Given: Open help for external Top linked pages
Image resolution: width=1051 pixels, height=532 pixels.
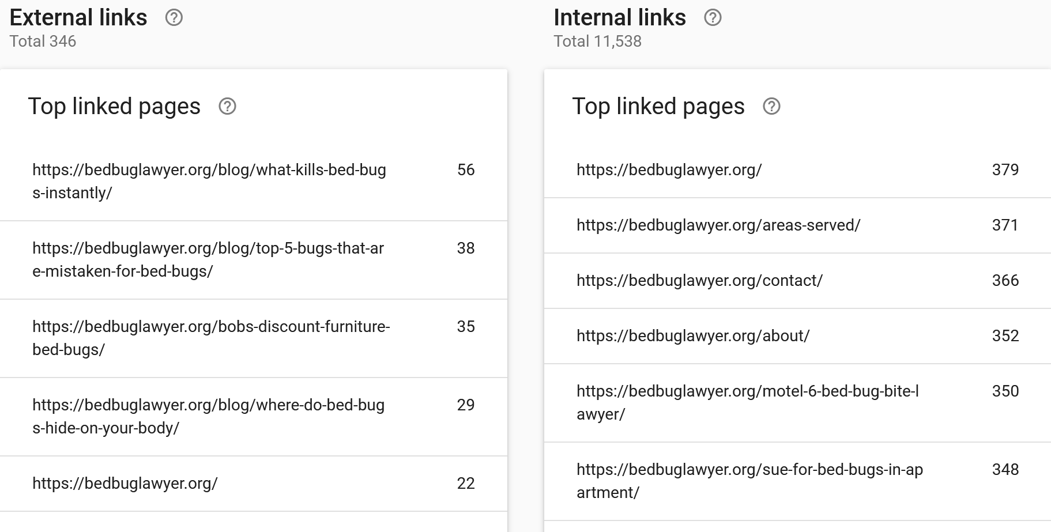Looking at the screenshot, I should tap(227, 107).
